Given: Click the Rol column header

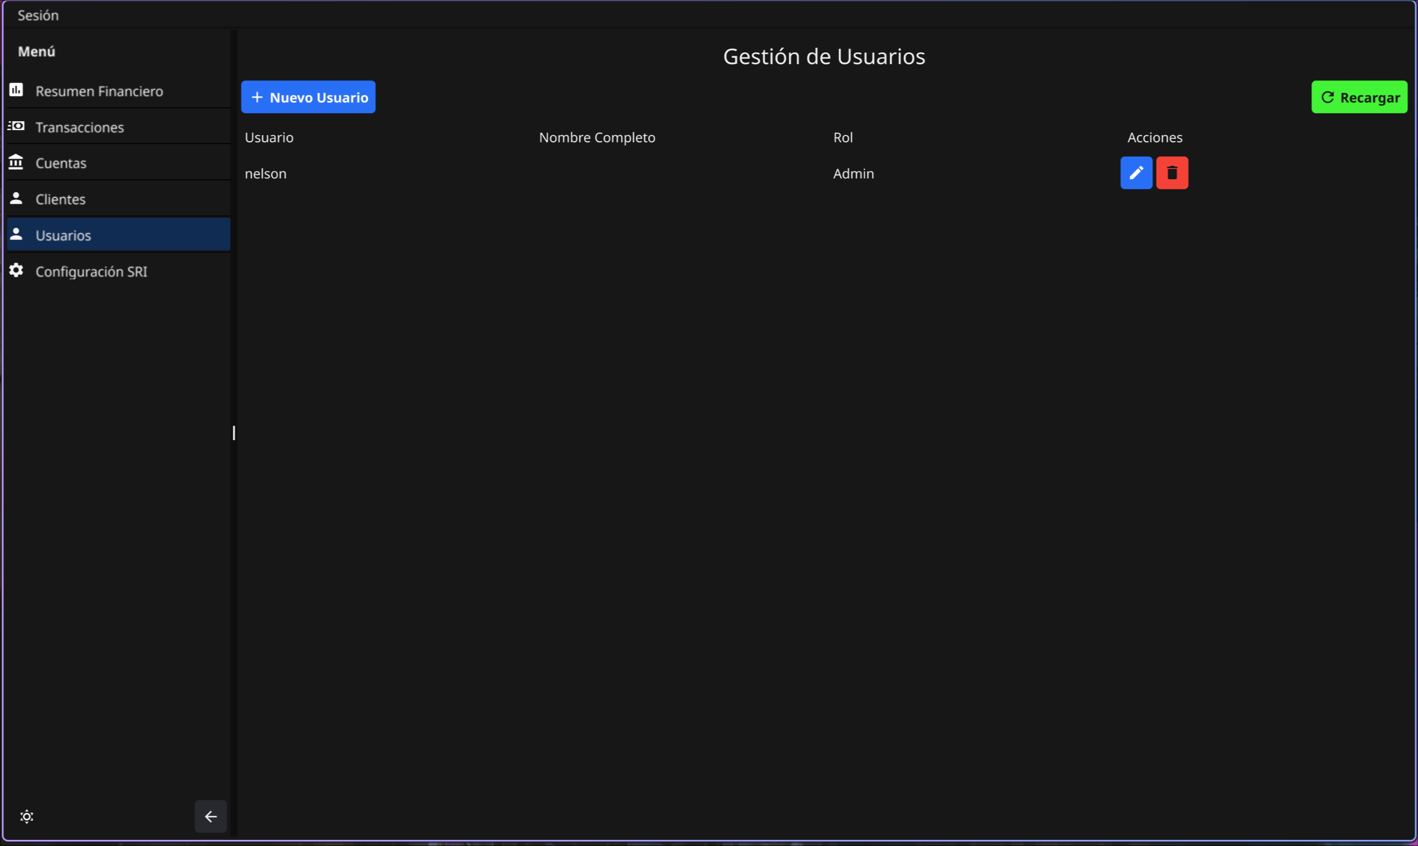Looking at the screenshot, I should click(x=842, y=137).
